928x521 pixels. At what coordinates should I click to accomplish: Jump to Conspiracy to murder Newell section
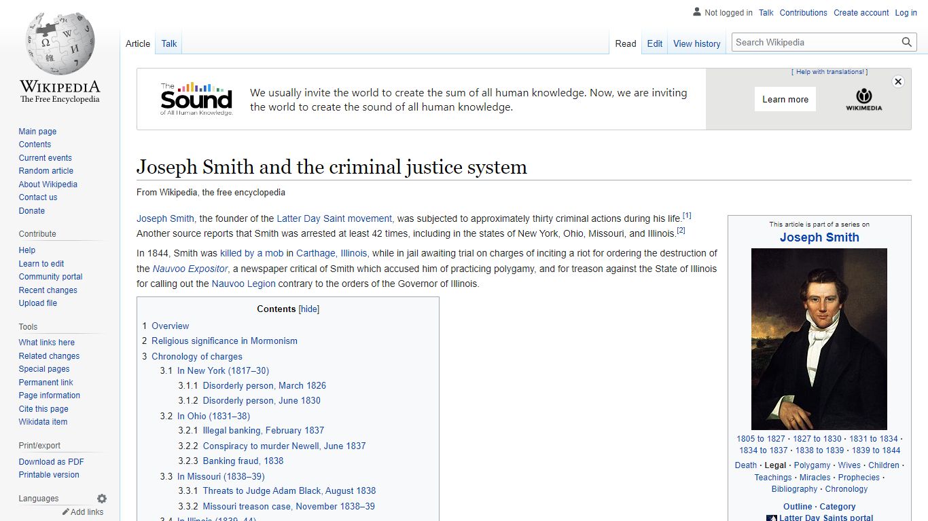tap(284, 446)
